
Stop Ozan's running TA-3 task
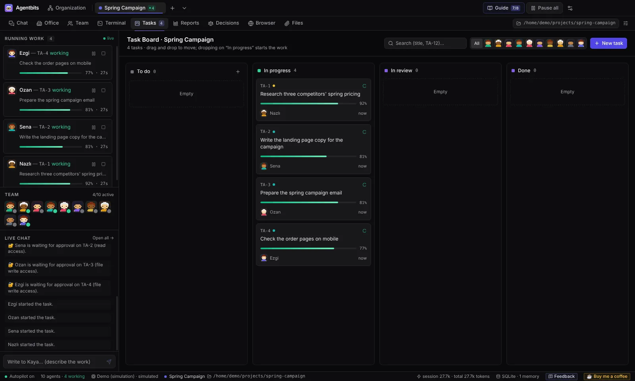click(x=103, y=90)
